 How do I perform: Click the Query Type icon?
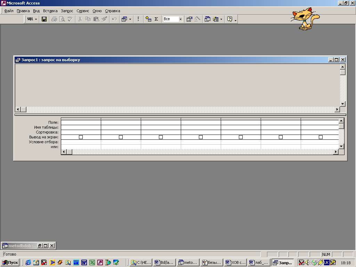click(124, 19)
